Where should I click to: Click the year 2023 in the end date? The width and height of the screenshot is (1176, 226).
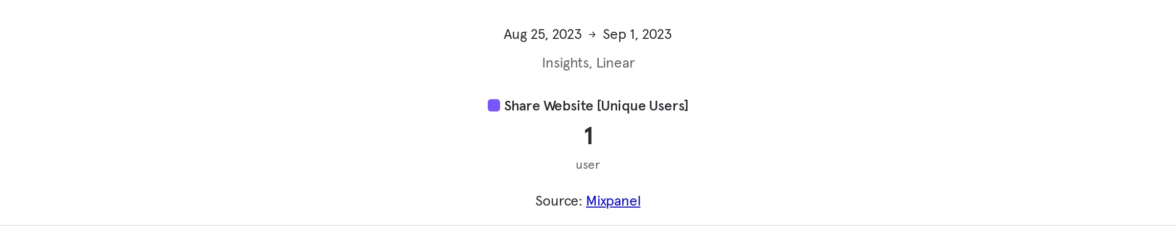657,34
